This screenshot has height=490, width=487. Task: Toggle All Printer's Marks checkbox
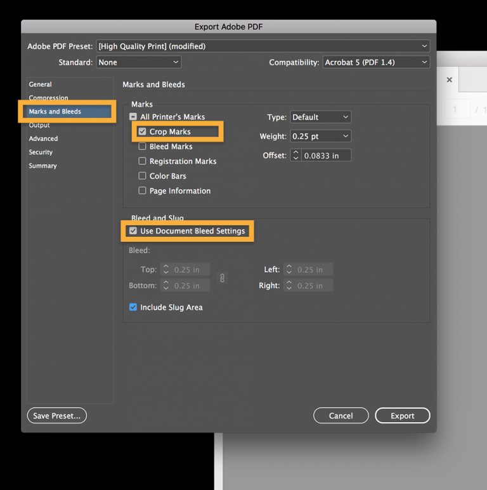click(133, 117)
